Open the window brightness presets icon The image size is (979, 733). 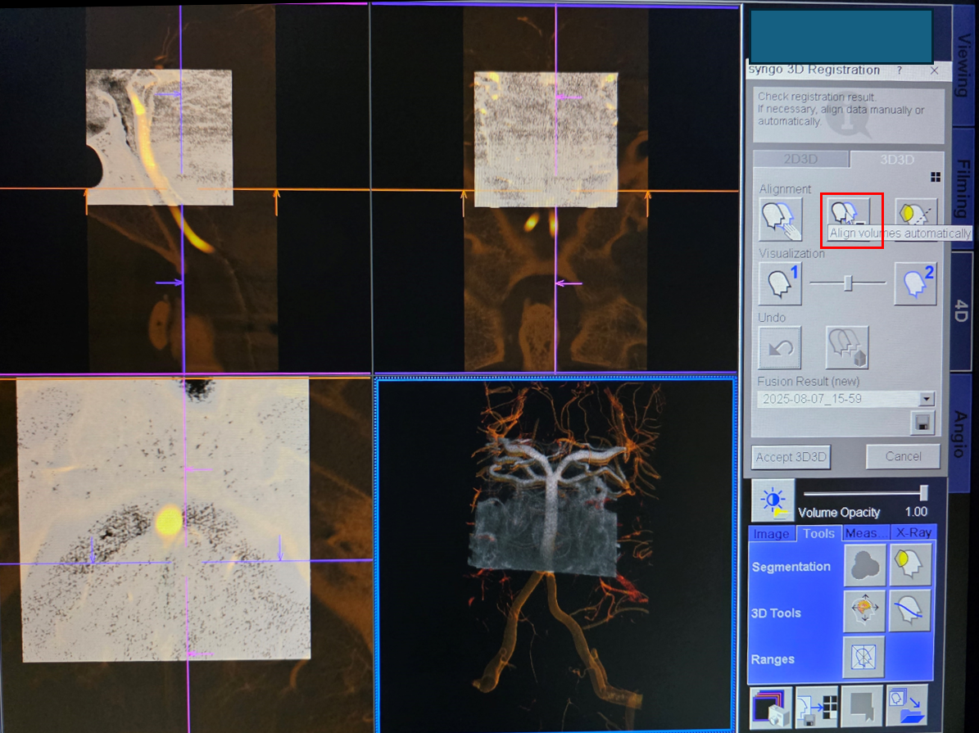click(773, 500)
